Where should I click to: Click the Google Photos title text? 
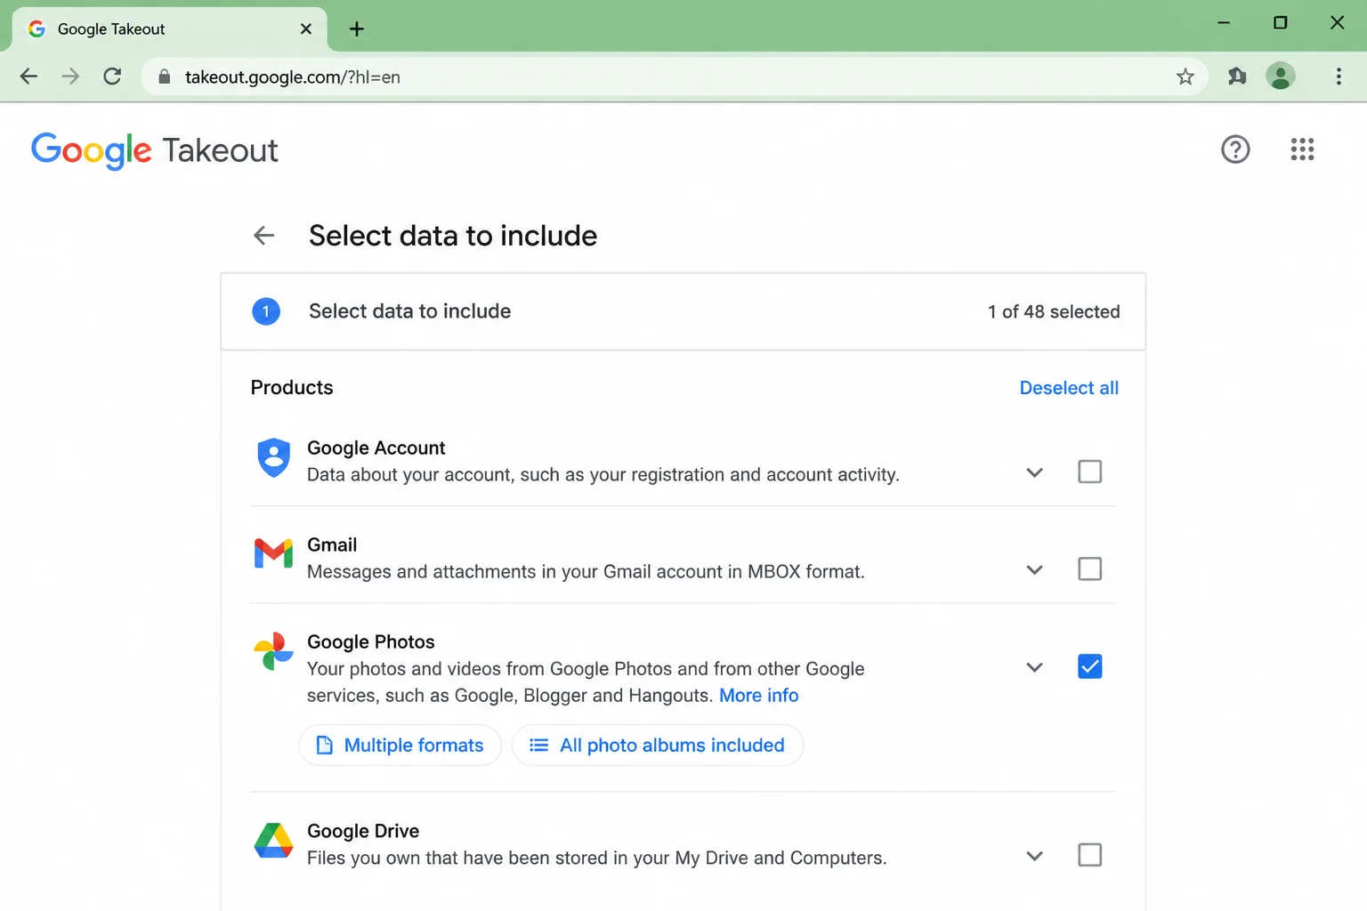[x=371, y=642]
